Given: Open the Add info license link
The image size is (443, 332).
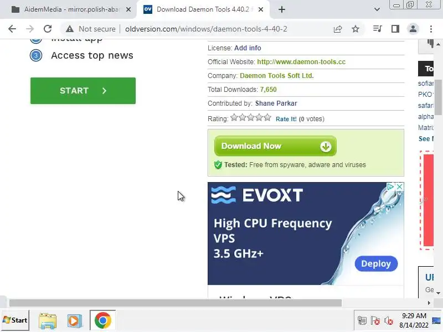Looking at the screenshot, I should coord(248,48).
